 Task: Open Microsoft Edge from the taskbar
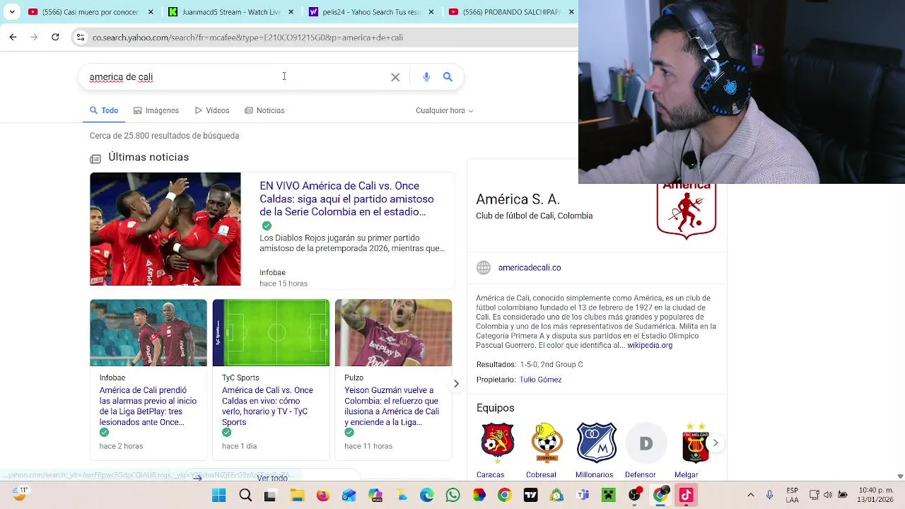[427, 496]
